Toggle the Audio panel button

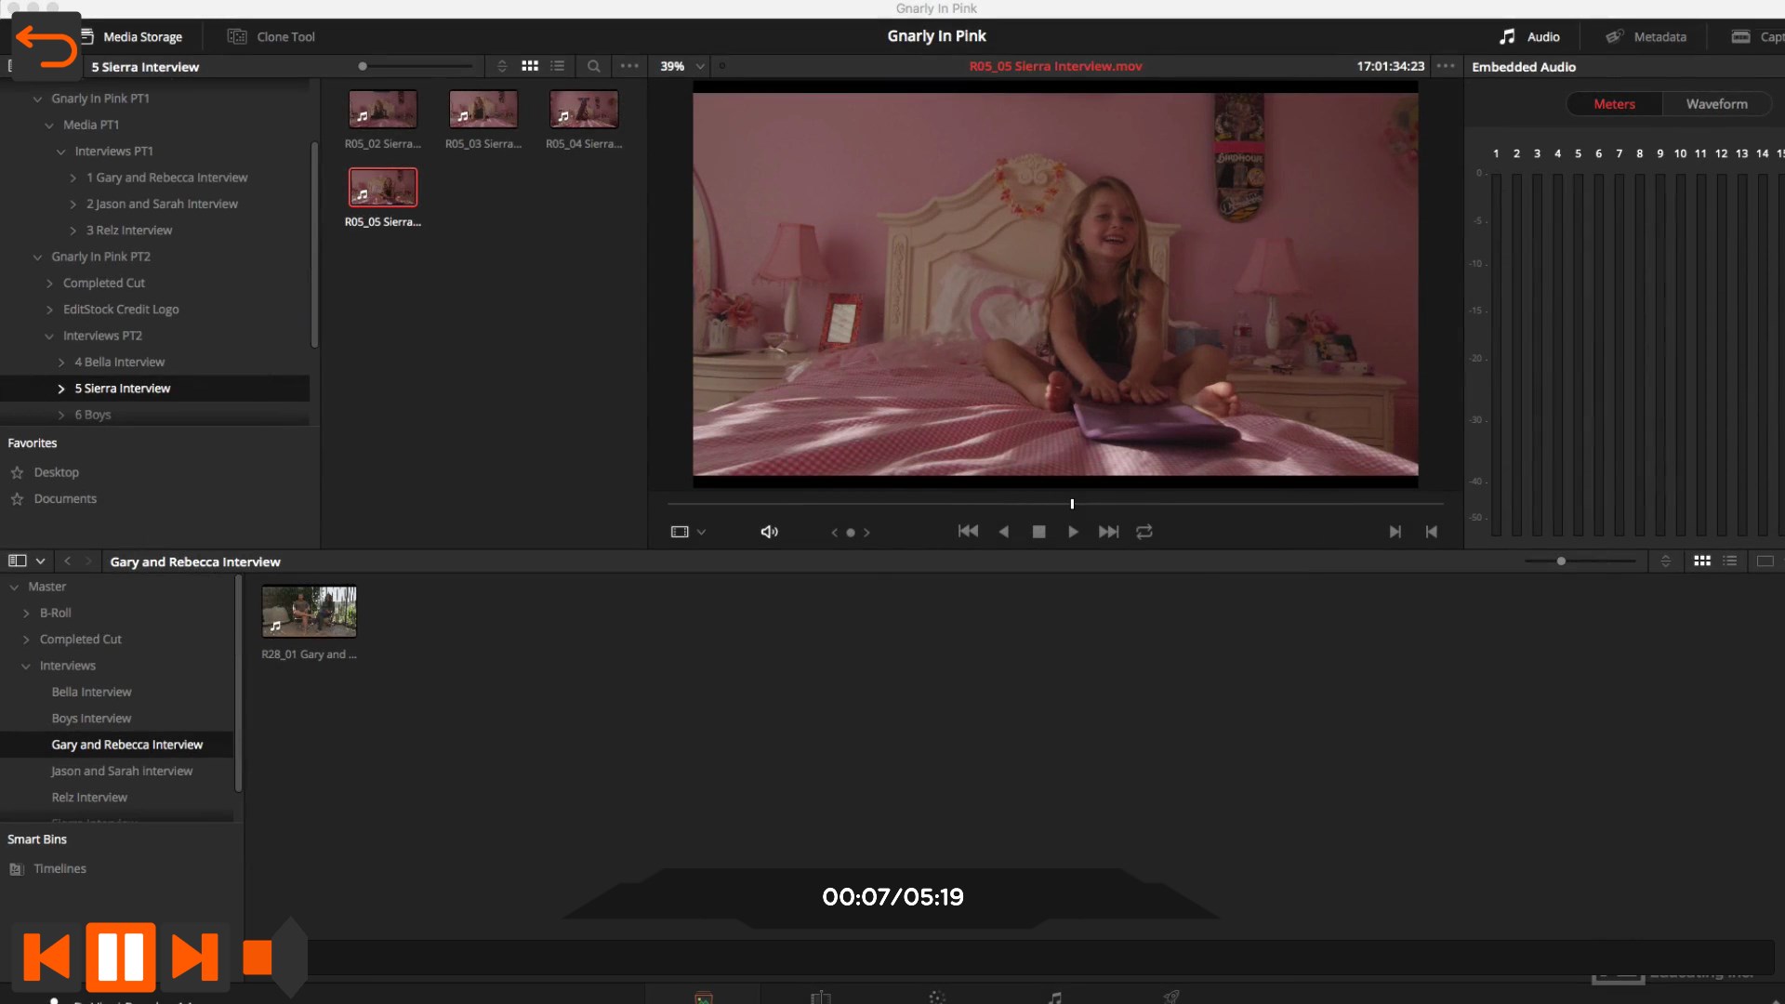[x=1529, y=36]
